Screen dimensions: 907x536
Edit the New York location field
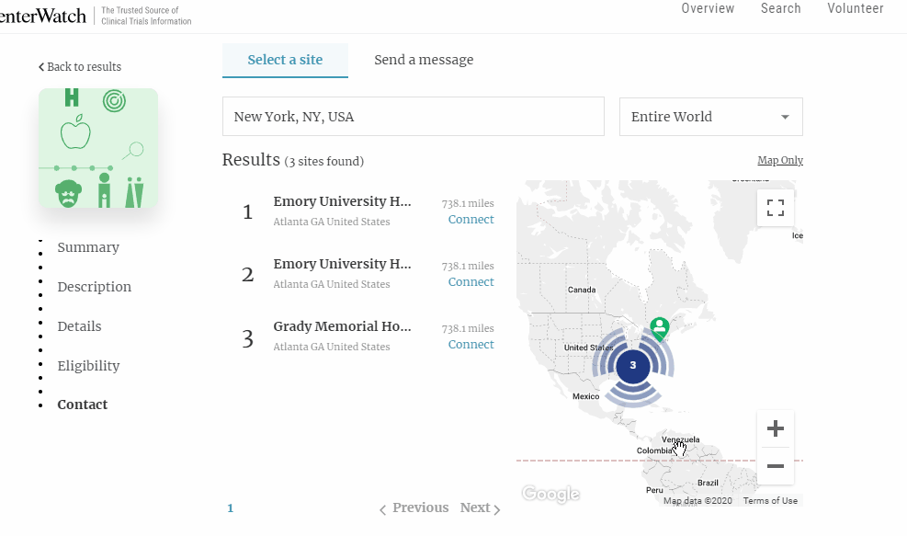click(x=413, y=117)
